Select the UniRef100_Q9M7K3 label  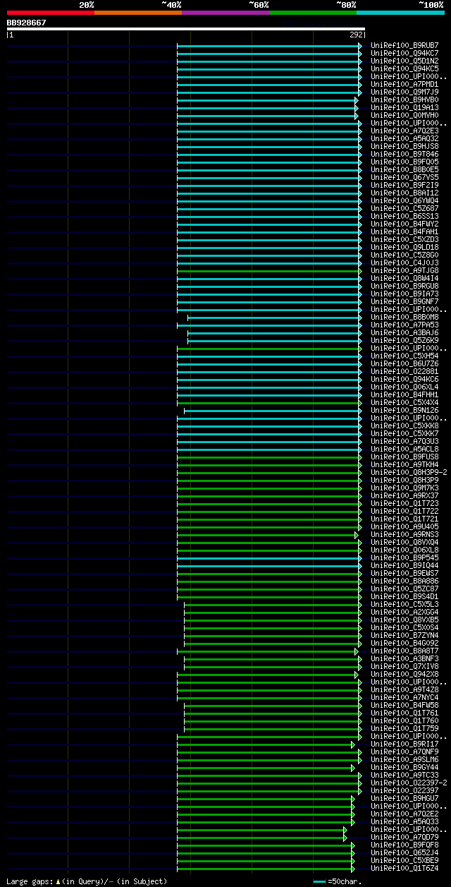click(x=404, y=488)
